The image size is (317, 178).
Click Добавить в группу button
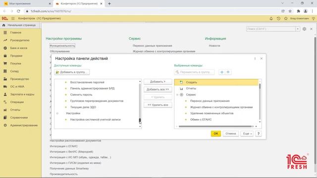pyautogui.click(x=72, y=72)
